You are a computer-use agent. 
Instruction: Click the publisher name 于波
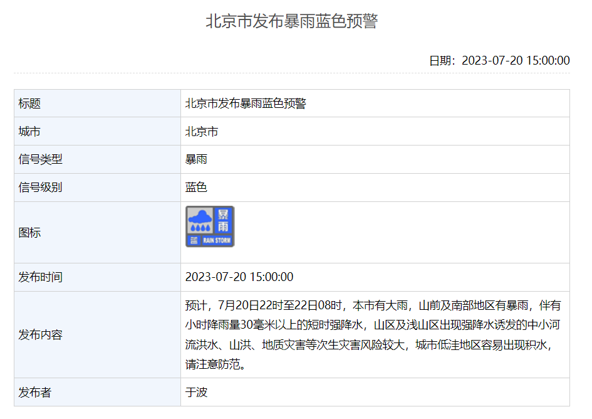pyautogui.click(x=196, y=393)
